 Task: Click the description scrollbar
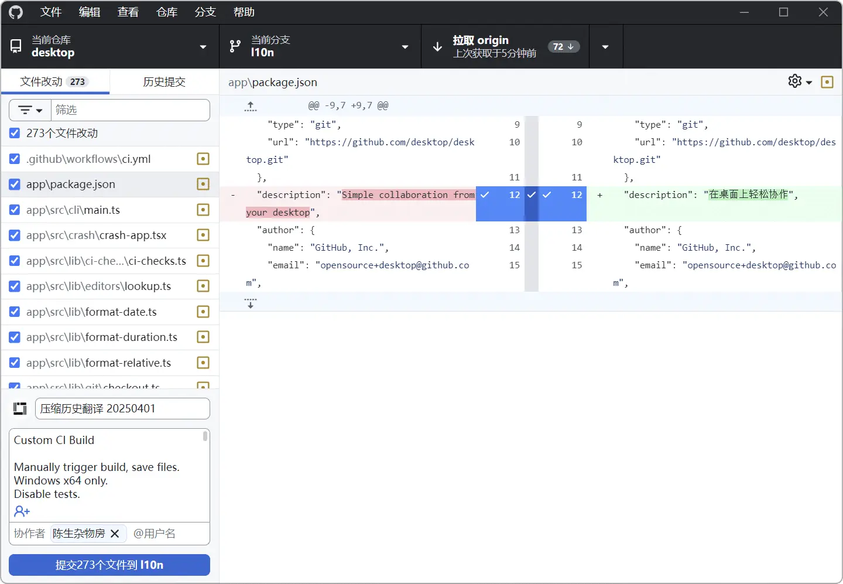(x=205, y=436)
